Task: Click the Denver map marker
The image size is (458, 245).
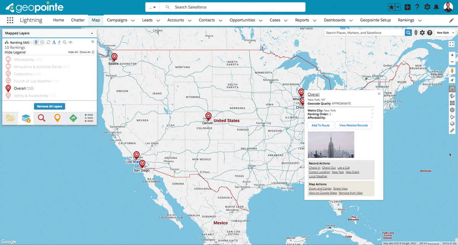Action: pos(208,116)
